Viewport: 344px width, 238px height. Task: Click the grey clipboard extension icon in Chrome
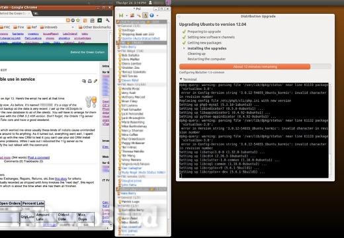93,20
